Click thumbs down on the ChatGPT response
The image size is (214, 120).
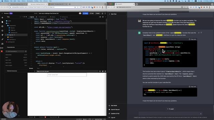(201, 33)
